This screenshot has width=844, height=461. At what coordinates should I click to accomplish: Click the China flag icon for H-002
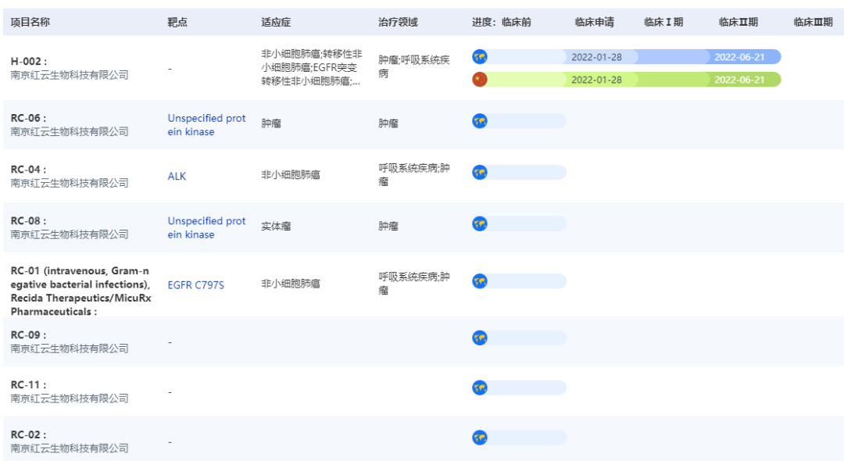(x=480, y=80)
